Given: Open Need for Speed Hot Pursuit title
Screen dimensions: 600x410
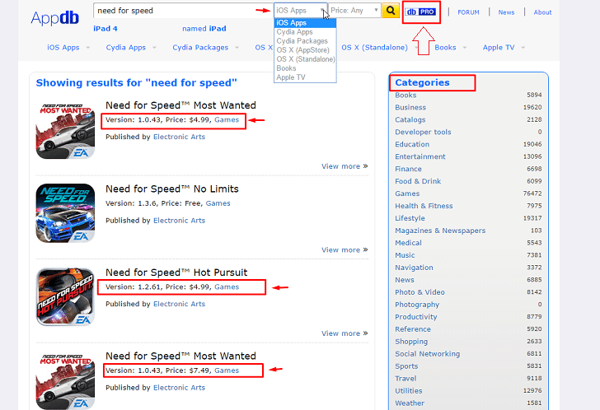Looking at the screenshot, I should pos(176,273).
